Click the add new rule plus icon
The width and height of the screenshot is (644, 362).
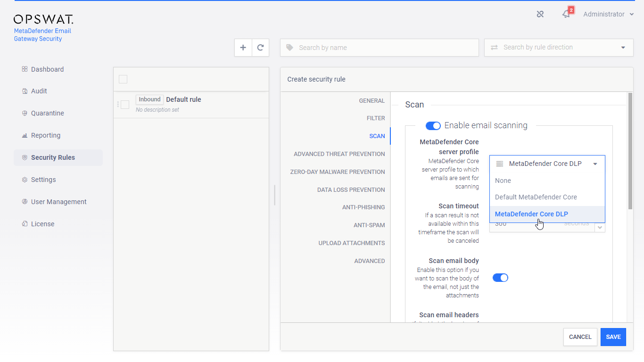(243, 48)
